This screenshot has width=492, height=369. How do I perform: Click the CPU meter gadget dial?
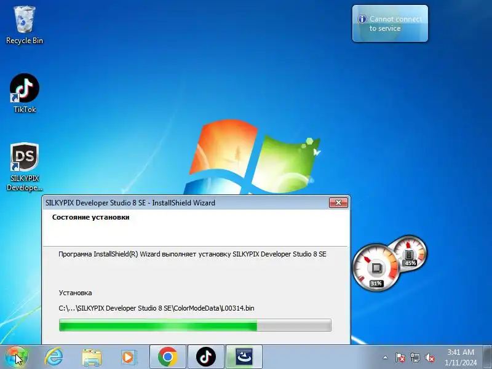tap(376, 268)
